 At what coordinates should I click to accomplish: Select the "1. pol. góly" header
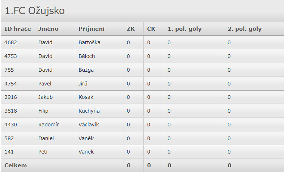click(x=185, y=29)
